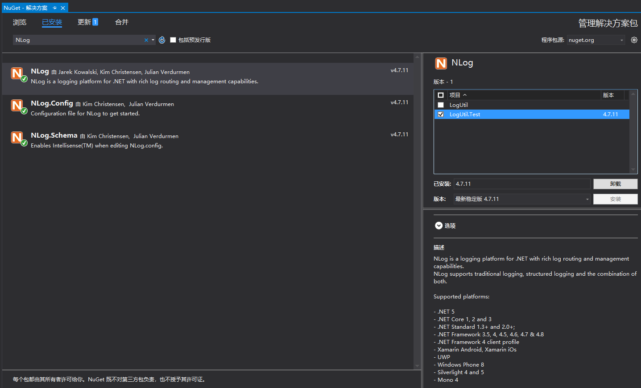Click the '.NET Standard 1.3+ and 2.0+;' line

pos(474,327)
